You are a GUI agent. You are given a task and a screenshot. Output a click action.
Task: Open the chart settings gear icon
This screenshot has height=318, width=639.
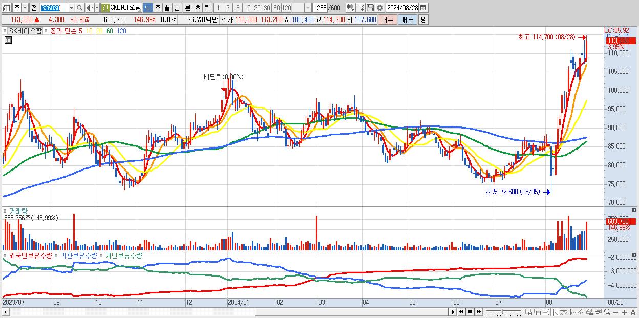(x=380, y=8)
